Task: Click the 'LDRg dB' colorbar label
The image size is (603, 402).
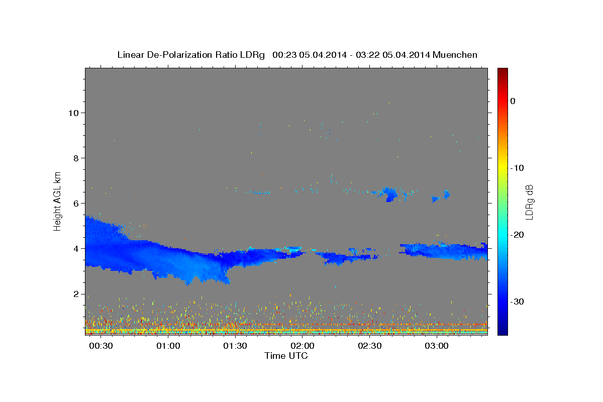Action: click(x=529, y=202)
